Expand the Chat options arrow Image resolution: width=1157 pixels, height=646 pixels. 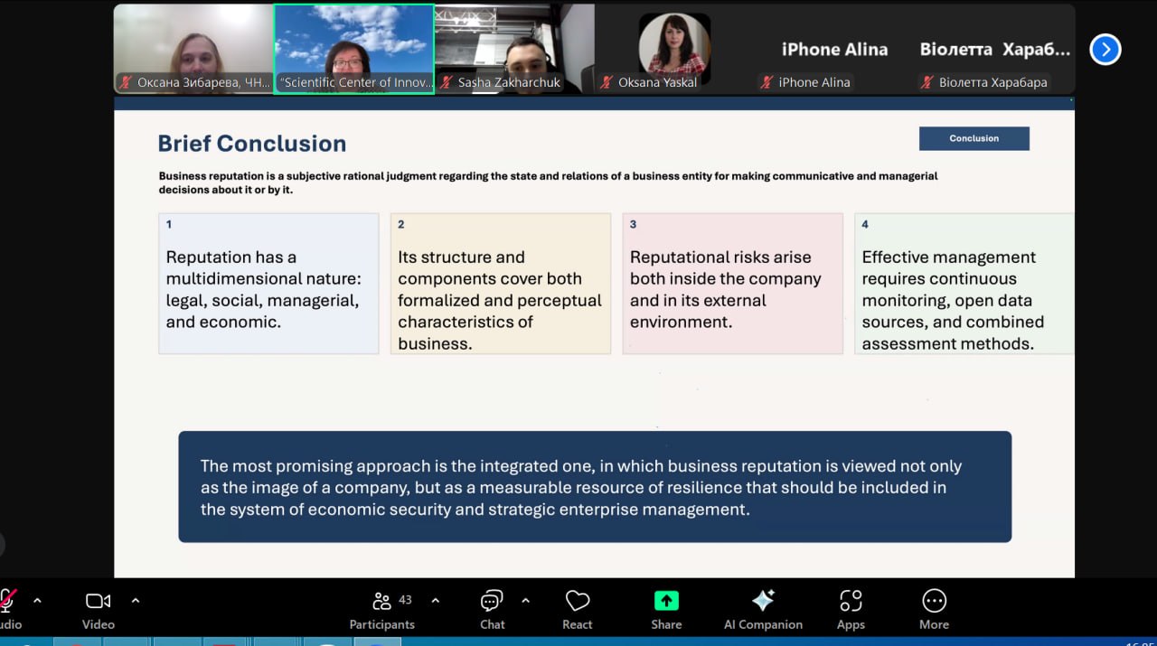click(525, 600)
